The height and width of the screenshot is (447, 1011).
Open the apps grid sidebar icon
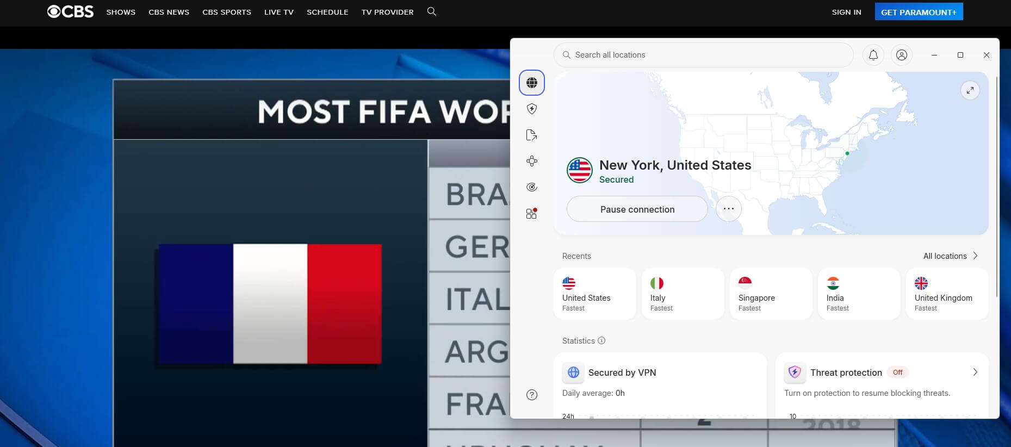click(532, 213)
